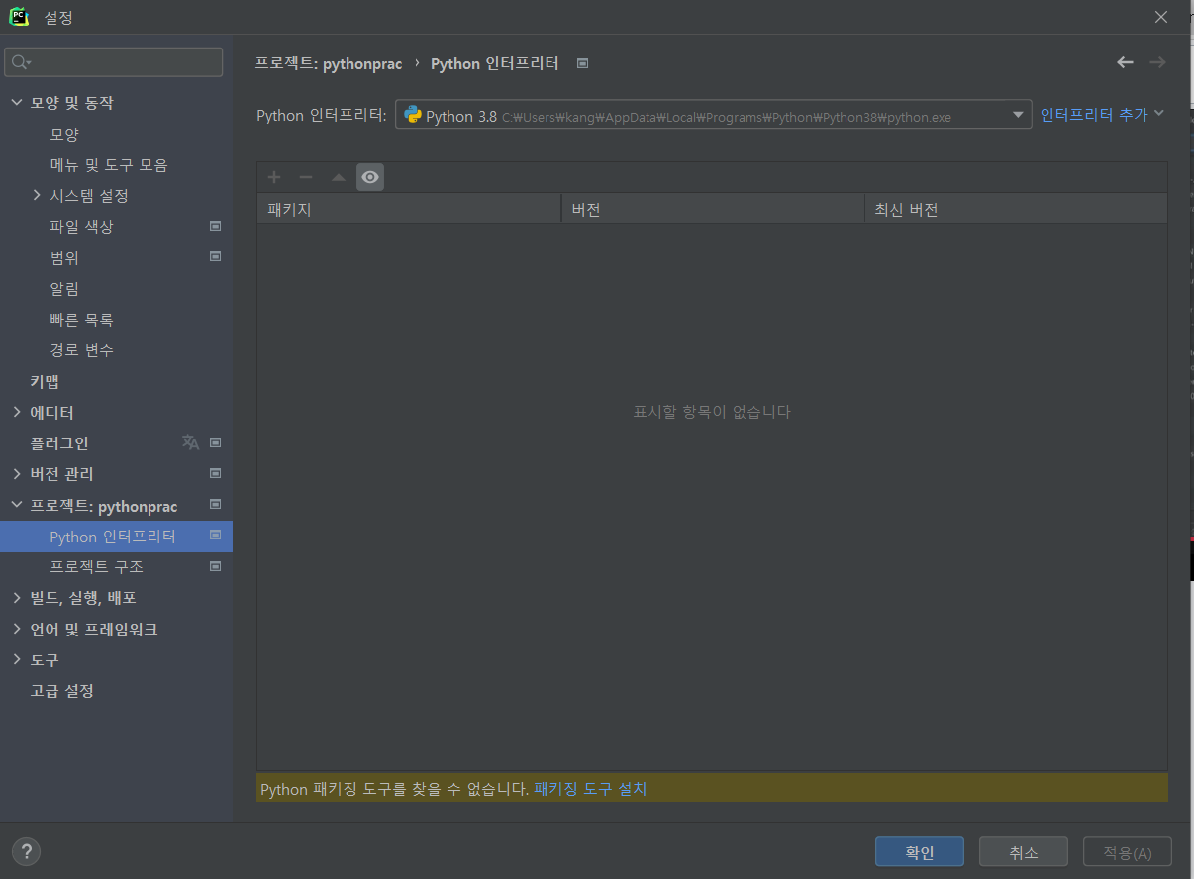Click the back navigation arrow
The height and width of the screenshot is (879, 1194).
(1125, 62)
